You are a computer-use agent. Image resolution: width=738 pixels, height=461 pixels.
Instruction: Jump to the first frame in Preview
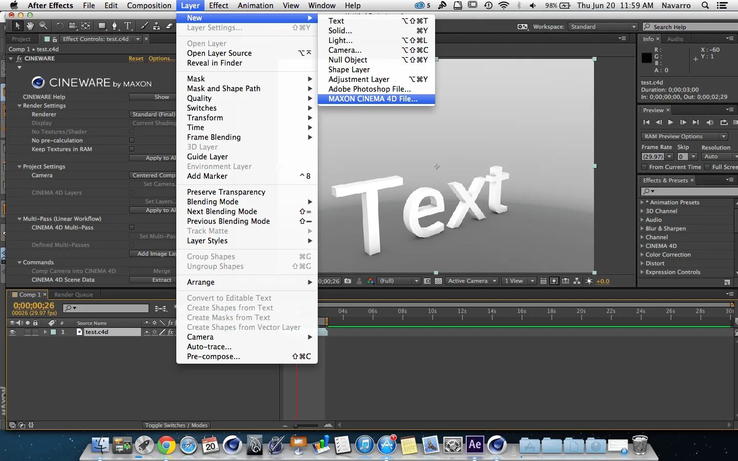[646, 122]
